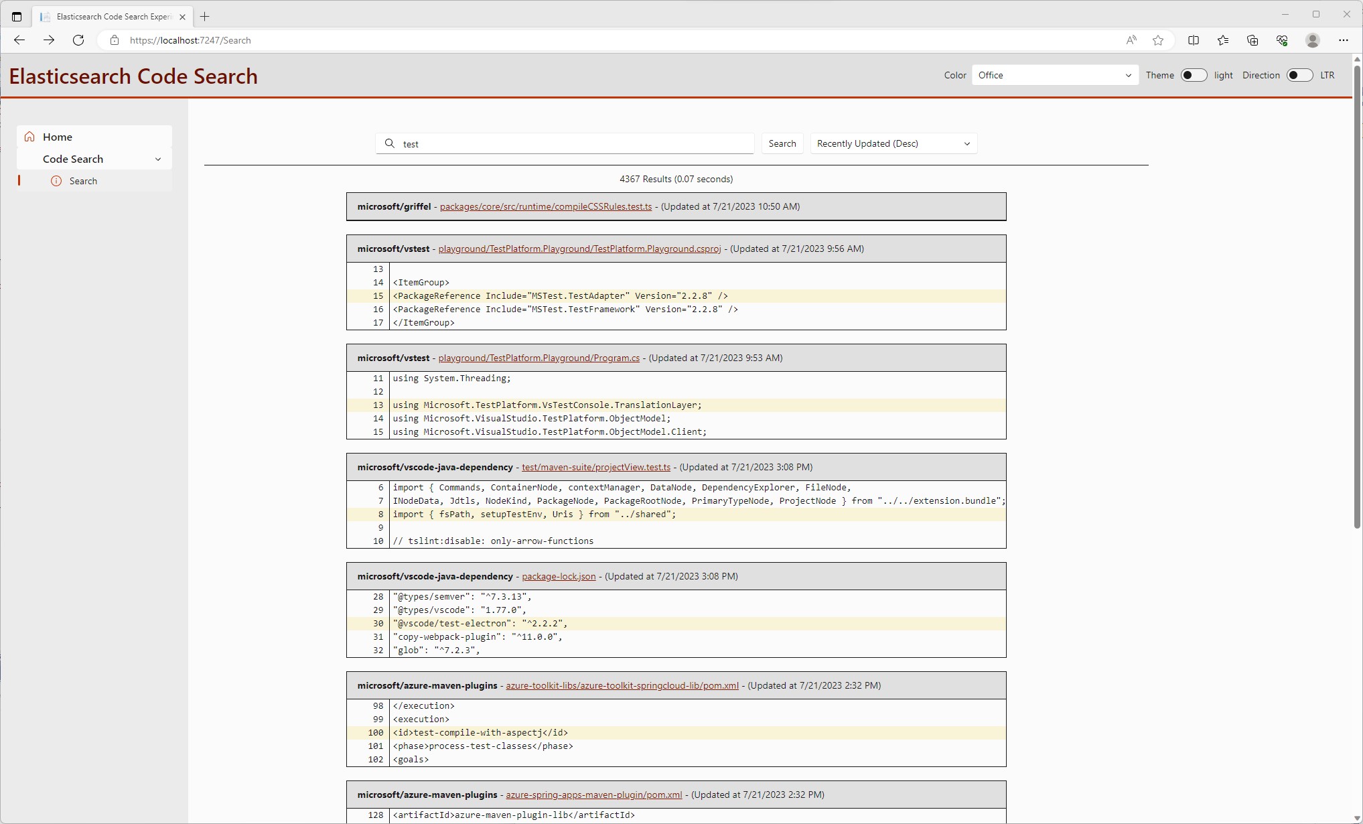Click microsoft/griffel repository name

(x=394, y=206)
